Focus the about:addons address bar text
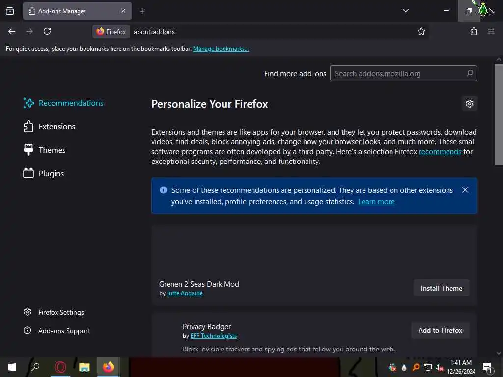This screenshot has height=377, width=503. point(154,32)
